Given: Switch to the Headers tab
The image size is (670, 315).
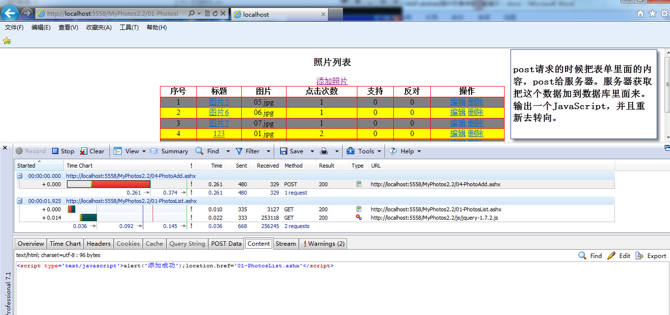Looking at the screenshot, I should coord(98,243).
